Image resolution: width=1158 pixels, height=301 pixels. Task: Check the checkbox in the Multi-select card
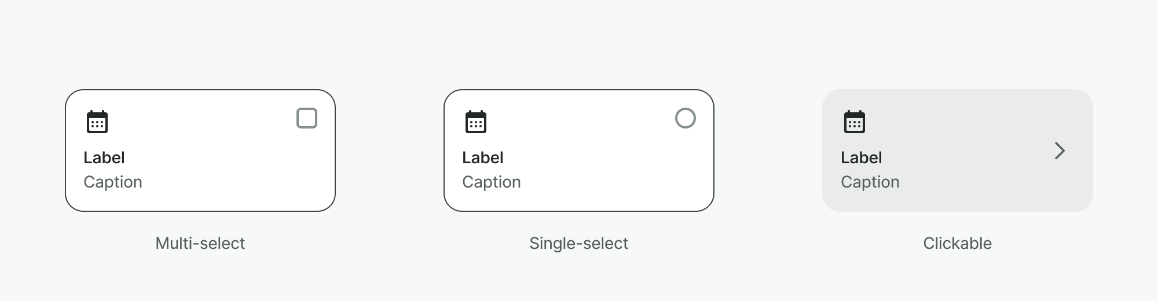[x=307, y=118]
